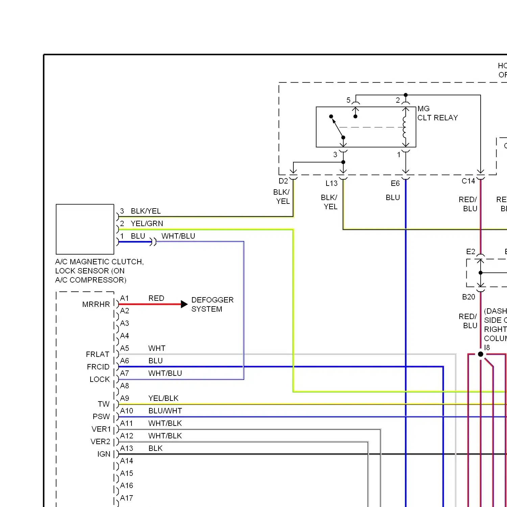Click the MG CLT RELAY label
The height and width of the screenshot is (507, 507).
point(437,113)
